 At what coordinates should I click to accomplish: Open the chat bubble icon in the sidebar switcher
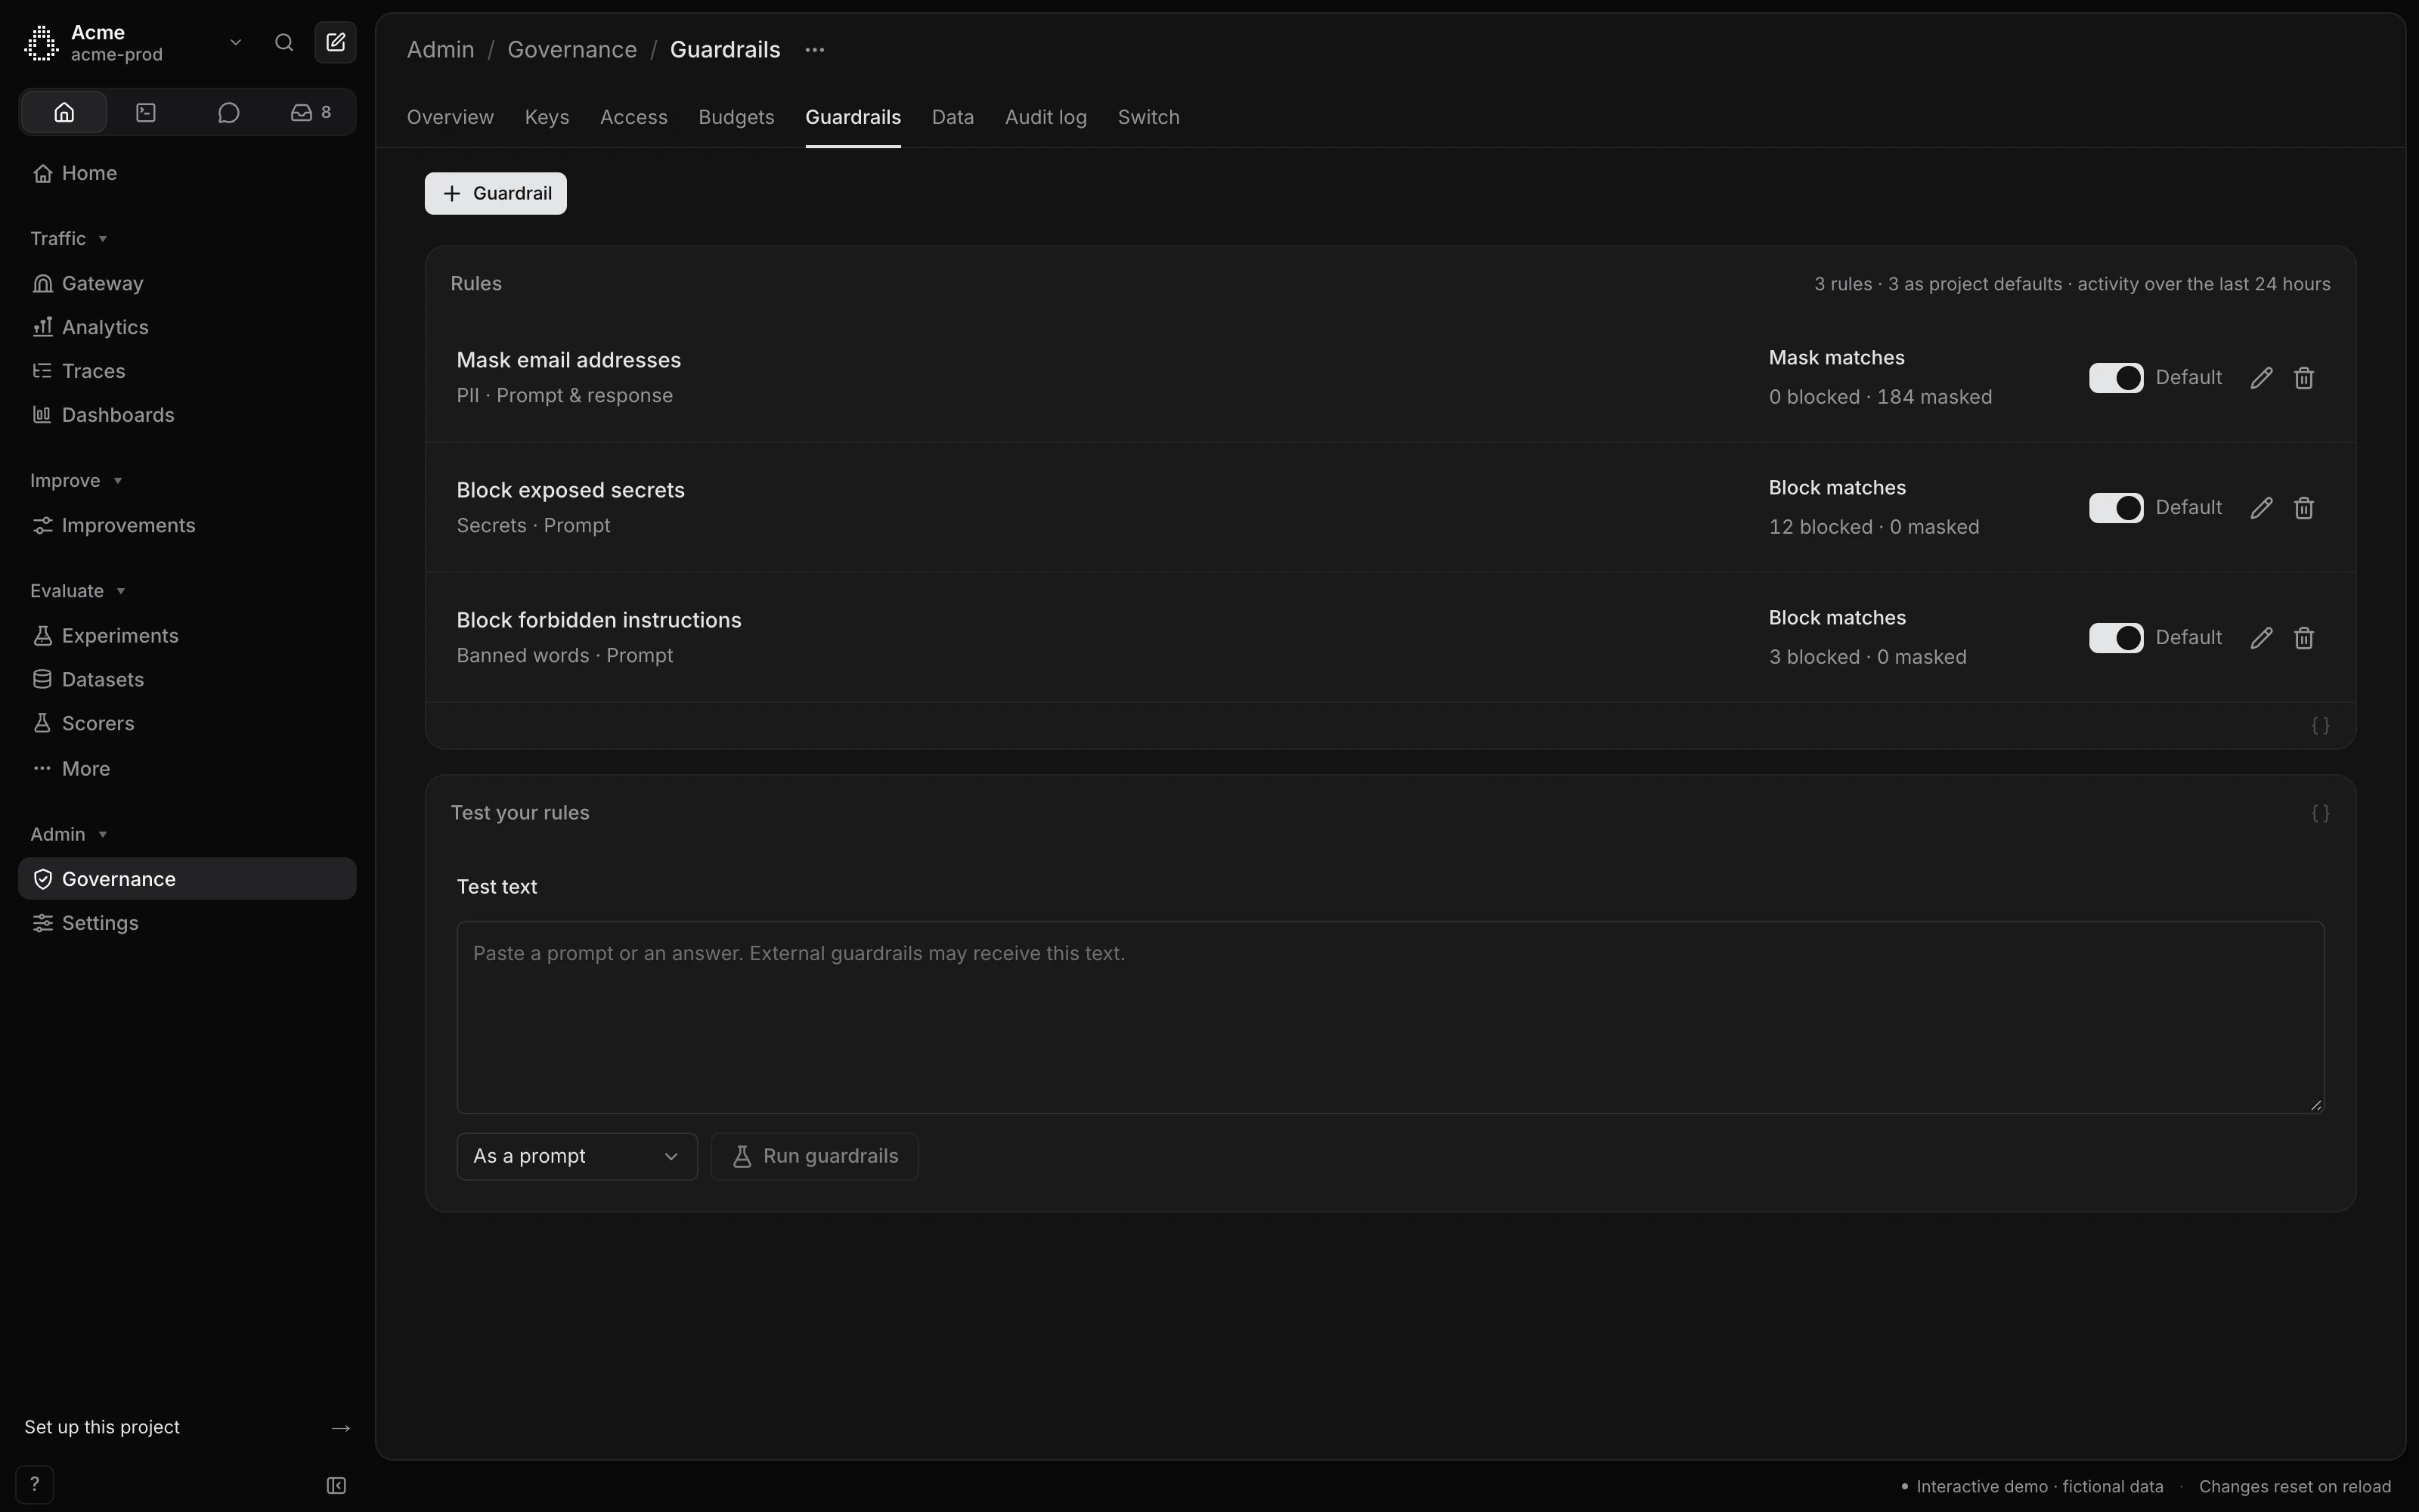[228, 112]
